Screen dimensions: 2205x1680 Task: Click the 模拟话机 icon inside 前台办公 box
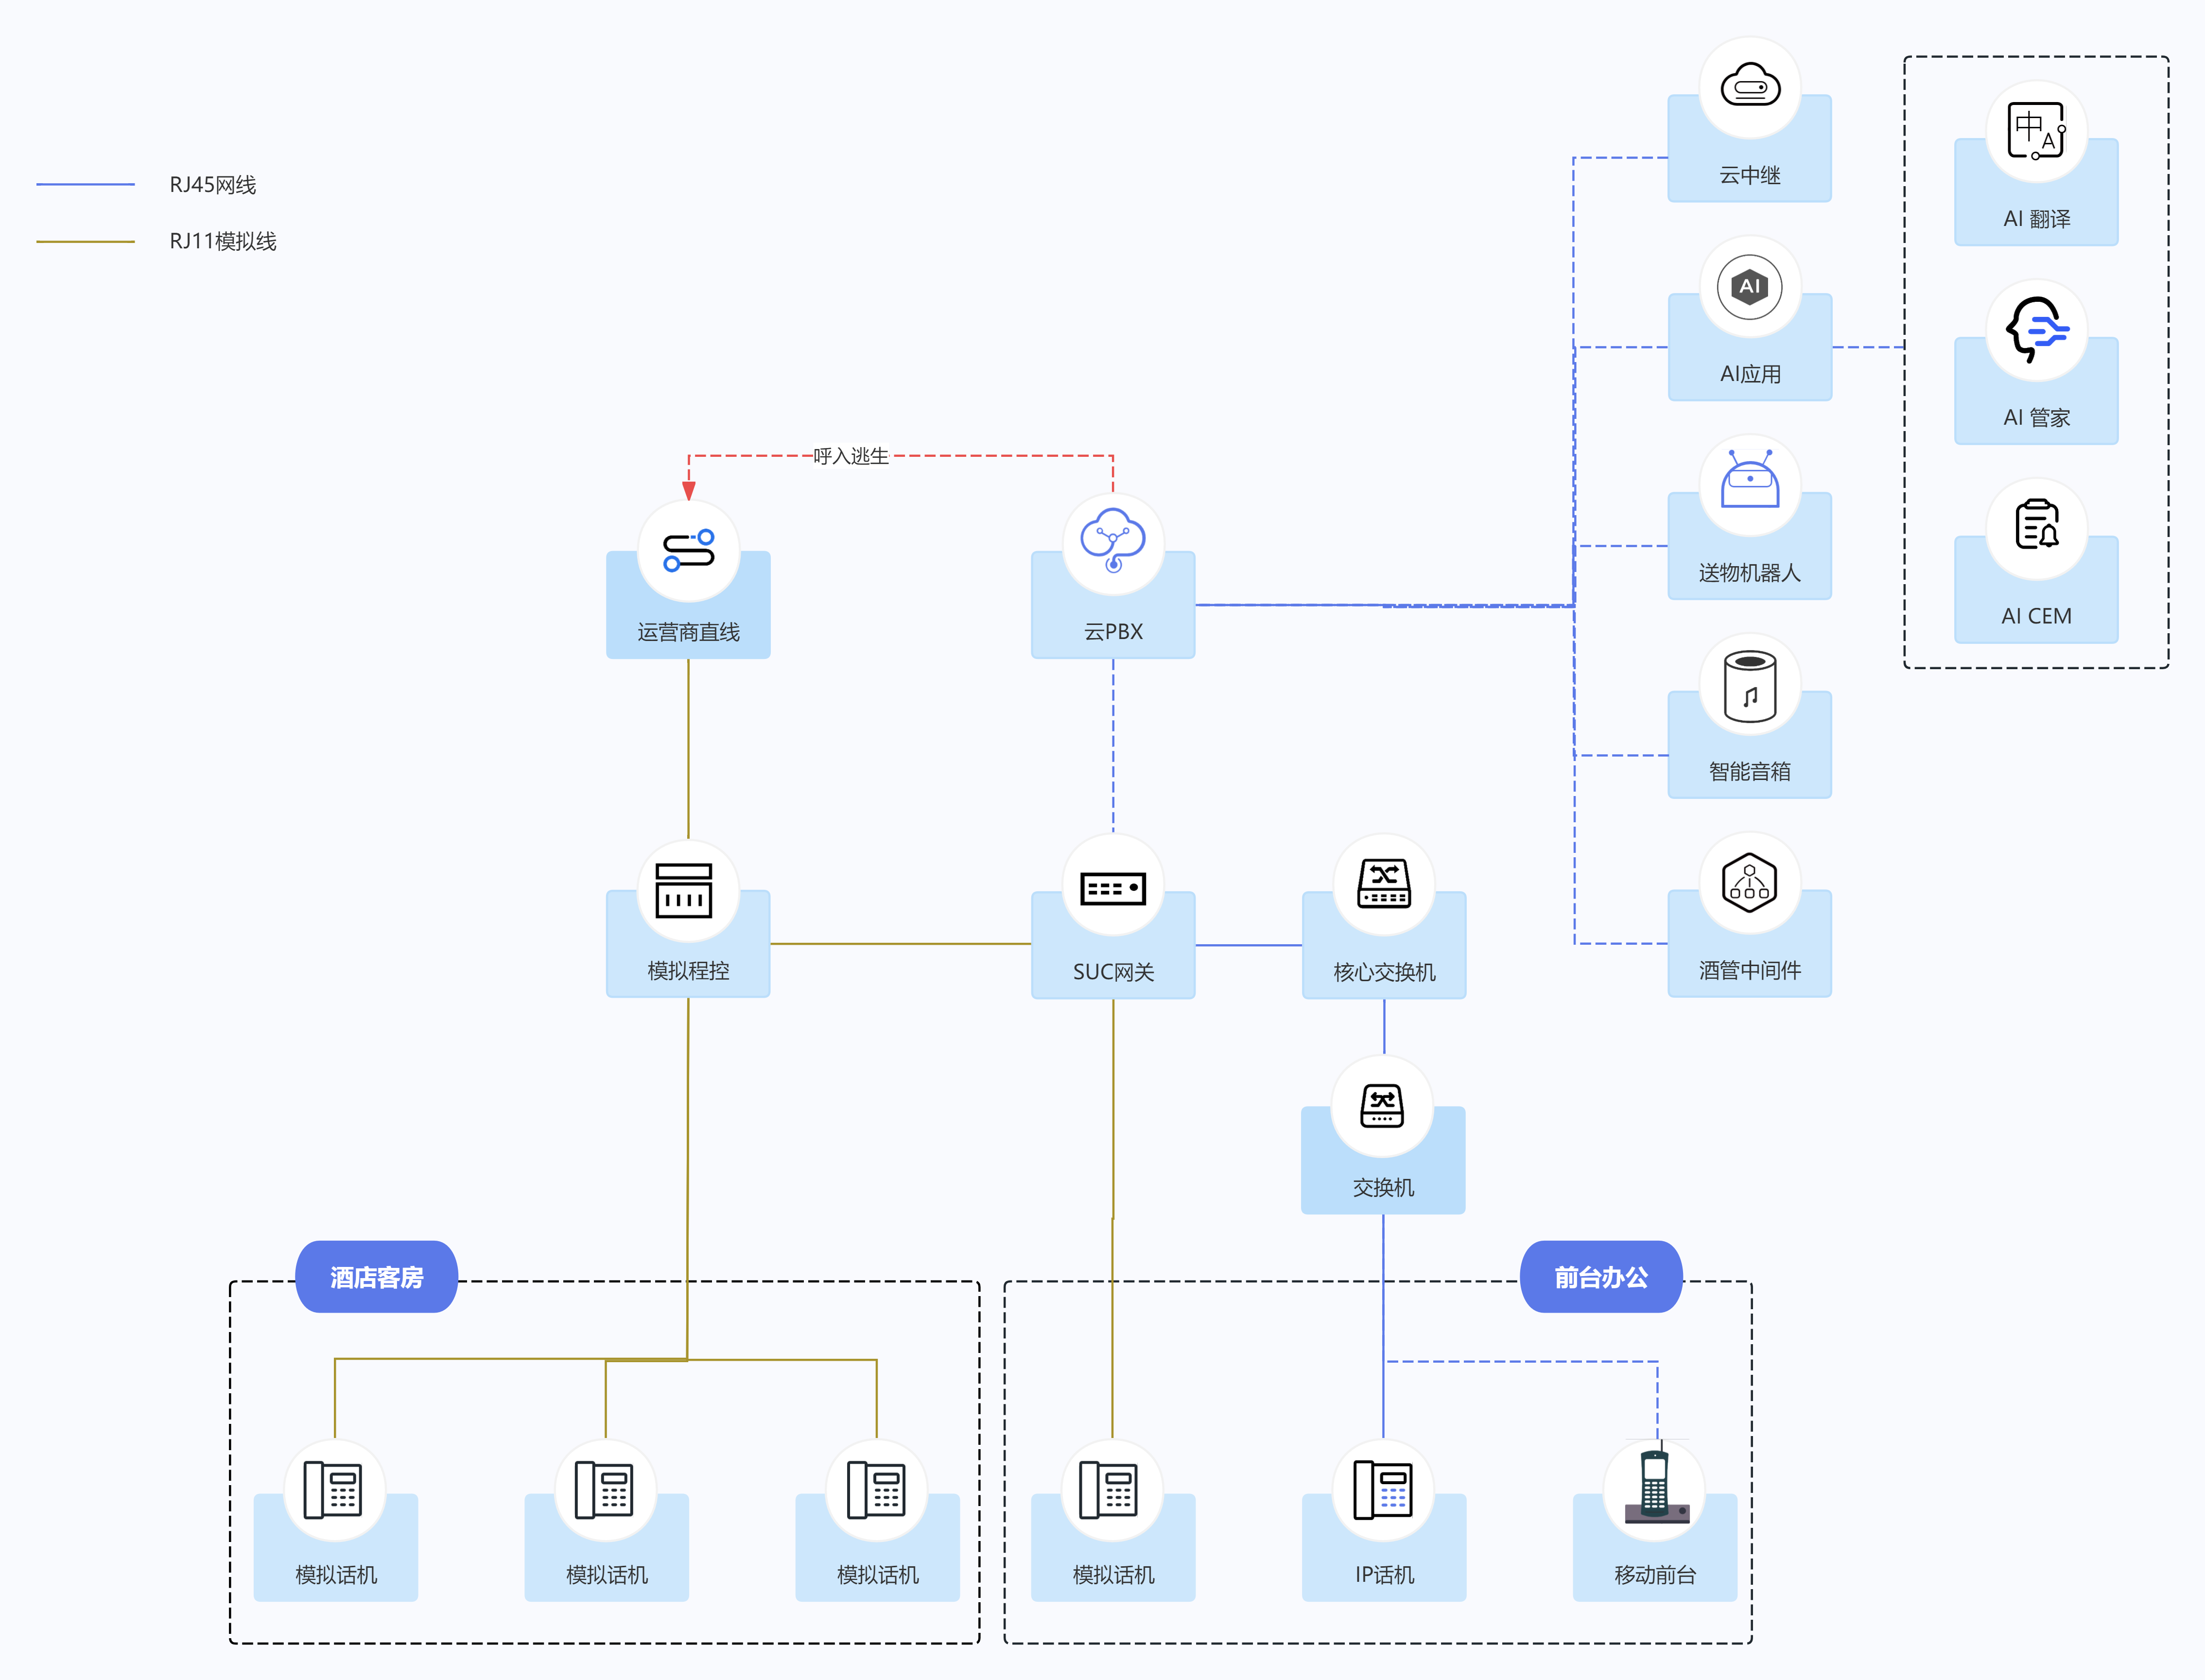[x=1109, y=1489]
